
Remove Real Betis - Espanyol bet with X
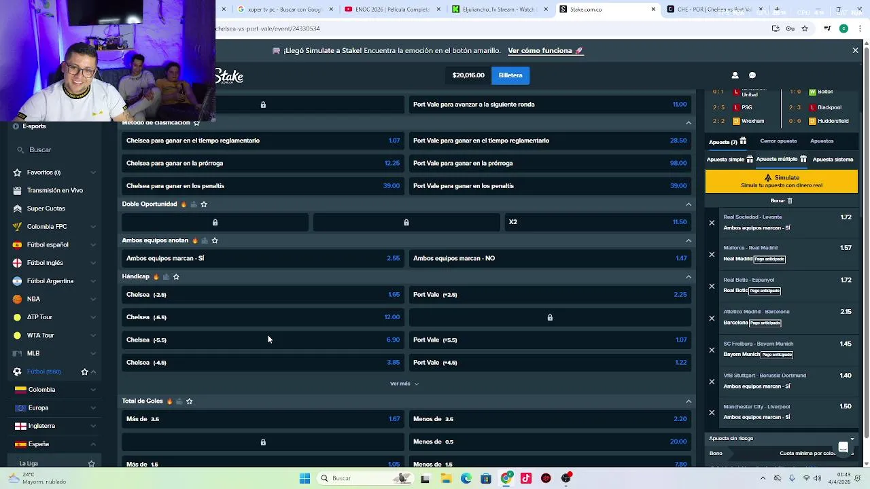click(x=712, y=286)
